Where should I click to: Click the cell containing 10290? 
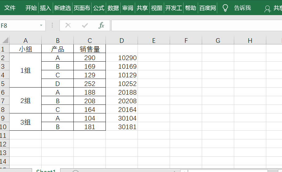(122, 58)
